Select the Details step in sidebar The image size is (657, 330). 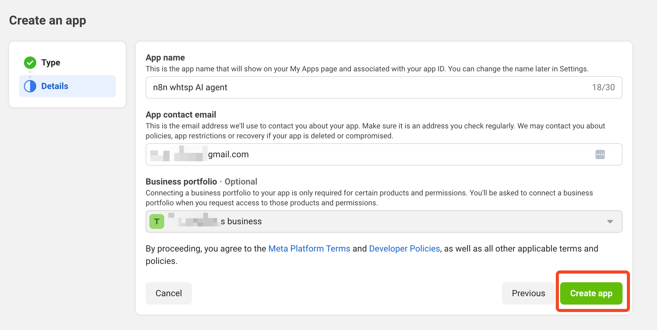click(x=55, y=86)
